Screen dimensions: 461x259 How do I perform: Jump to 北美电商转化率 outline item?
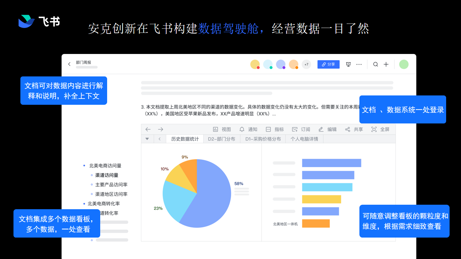(x=103, y=204)
